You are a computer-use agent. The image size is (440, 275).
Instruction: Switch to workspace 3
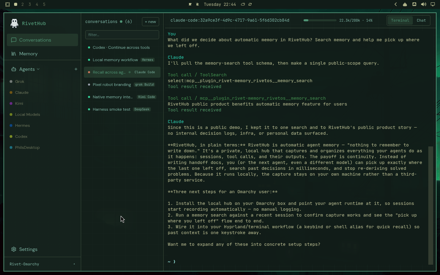tap(30, 4)
